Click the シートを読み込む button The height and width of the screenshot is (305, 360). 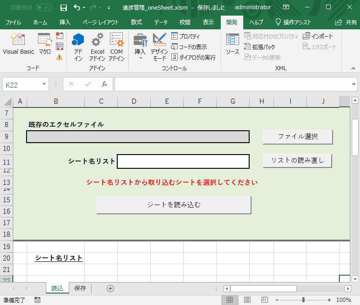point(174,205)
